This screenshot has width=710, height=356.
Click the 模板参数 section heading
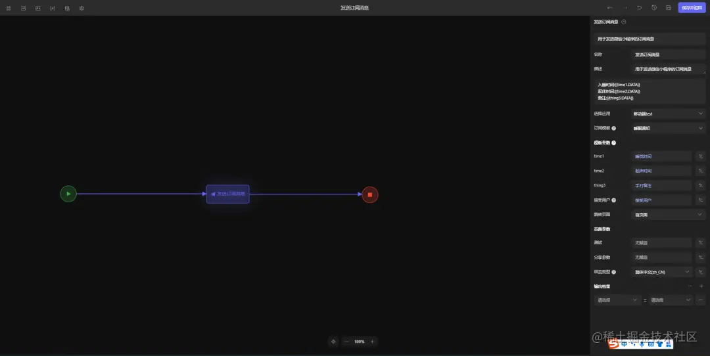(x=602, y=143)
